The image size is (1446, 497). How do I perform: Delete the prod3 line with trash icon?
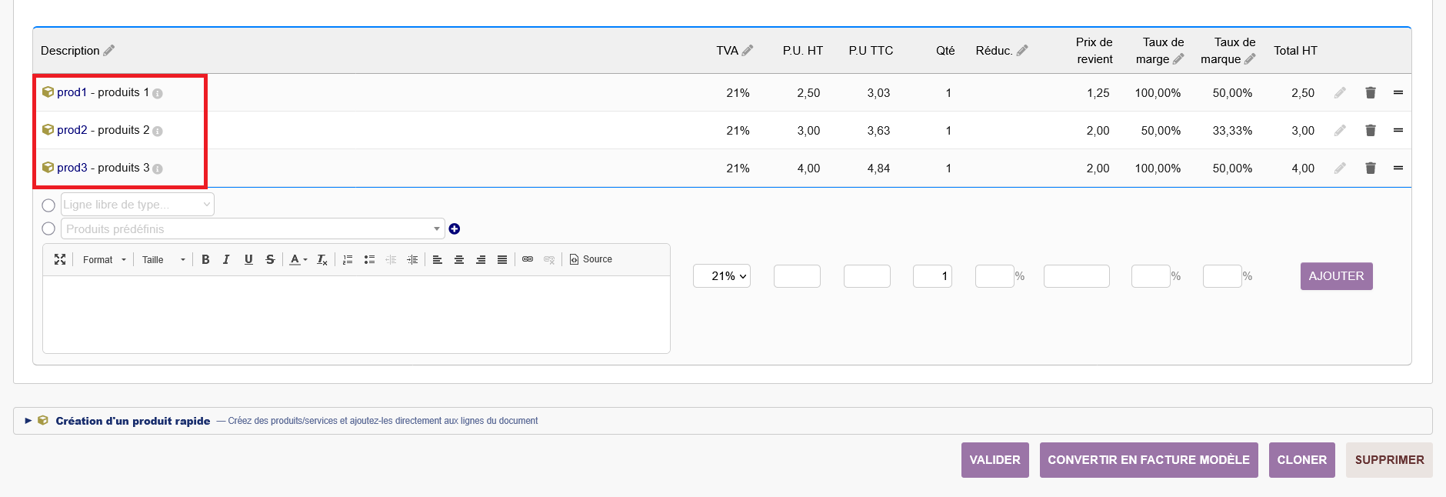(x=1371, y=168)
